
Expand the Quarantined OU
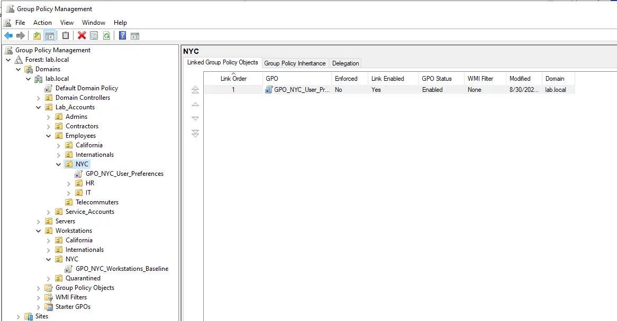click(x=49, y=278)
